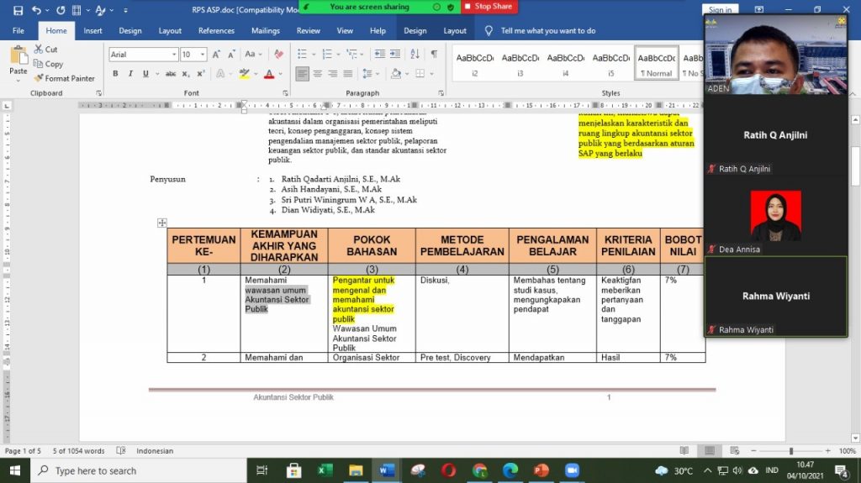
Task: Adjust the zoom slider in status bar
Action: 790,450
